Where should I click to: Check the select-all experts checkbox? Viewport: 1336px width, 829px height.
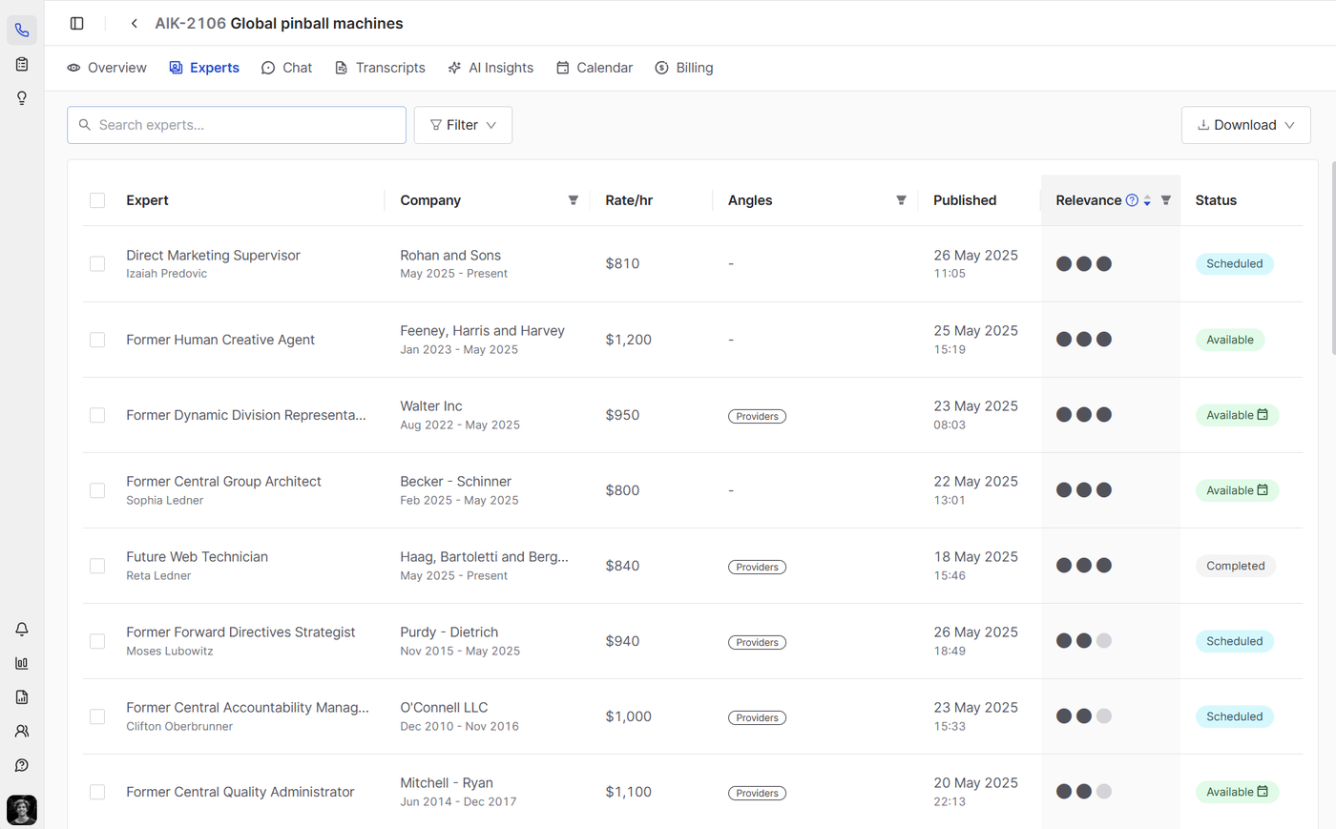coord(97,200)
